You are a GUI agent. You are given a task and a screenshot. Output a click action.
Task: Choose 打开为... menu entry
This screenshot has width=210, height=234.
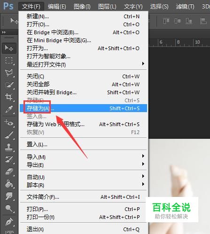[x=83, y=48]
